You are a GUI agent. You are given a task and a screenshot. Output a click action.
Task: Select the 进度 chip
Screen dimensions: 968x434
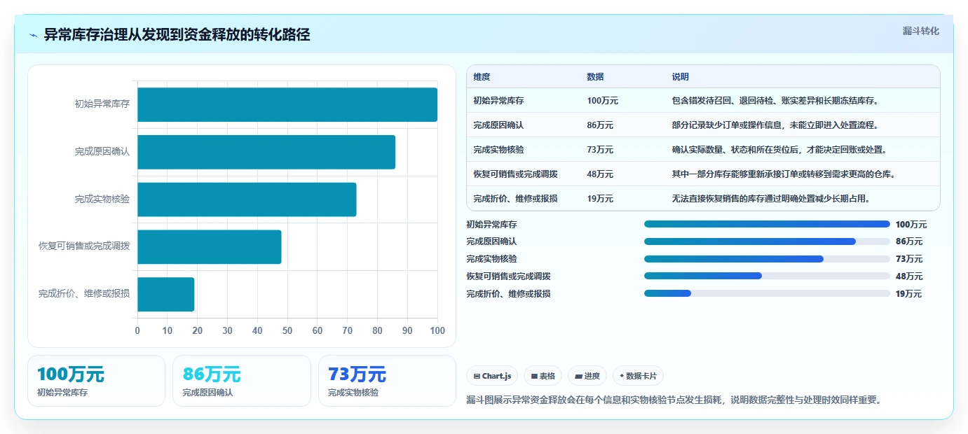click(x=587, y=376)
